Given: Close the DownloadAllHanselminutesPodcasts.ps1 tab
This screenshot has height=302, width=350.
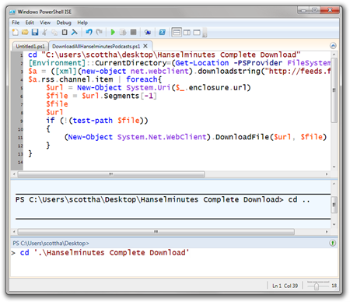Looking at the screenshot, I should pyautogui.click(x=145, y=46).
